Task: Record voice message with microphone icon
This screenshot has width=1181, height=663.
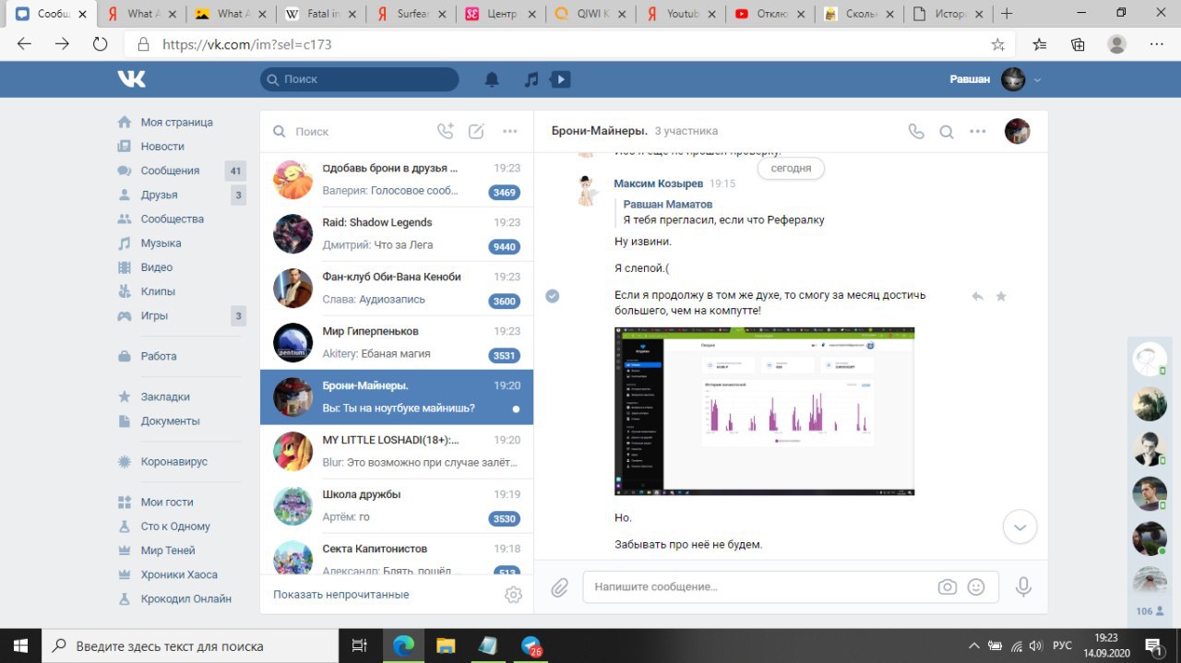Action: click(1022, 587)
